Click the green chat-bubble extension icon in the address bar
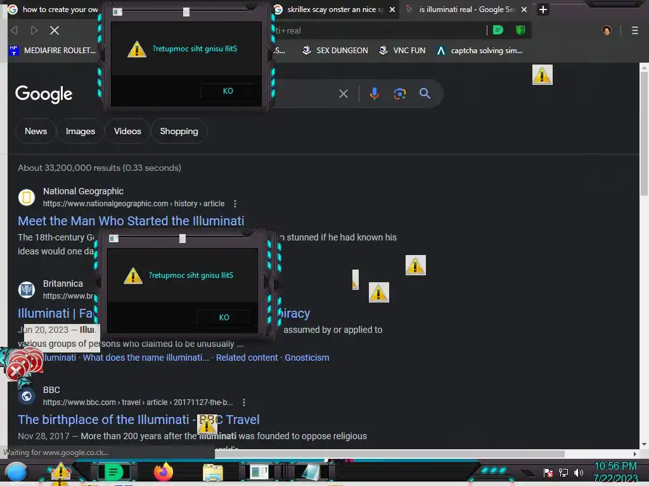Image resolution: width=649 pixels, height=486 pixels. click(498, 30)
